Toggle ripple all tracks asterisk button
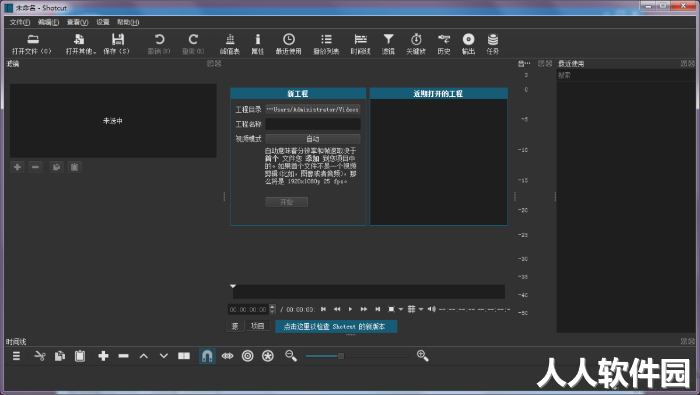 point(268,356)
